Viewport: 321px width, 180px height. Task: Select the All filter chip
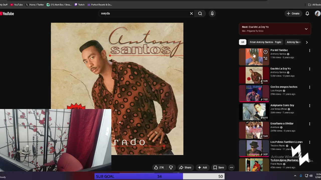pyautogui.click(x=243, y=42)
